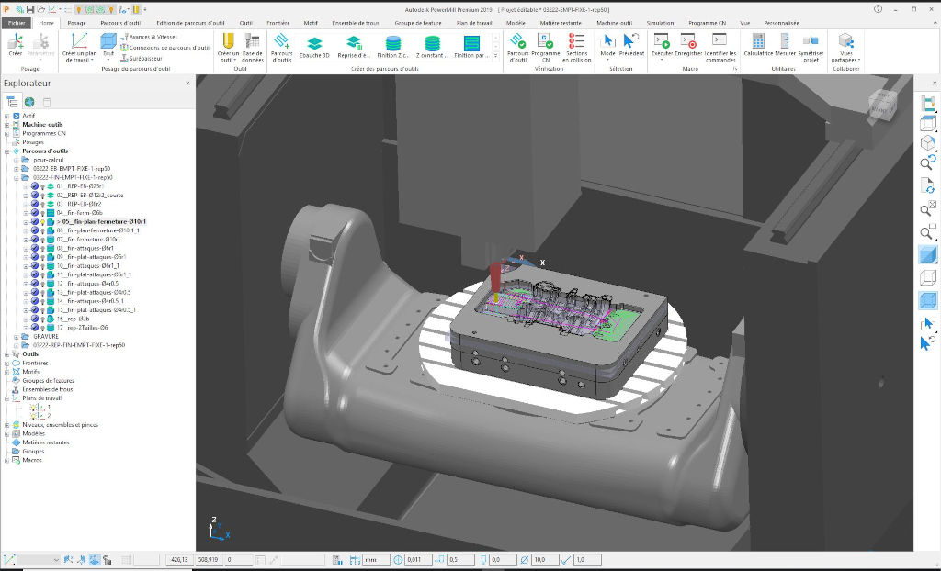This screenshot has width=941, height=571.
Task: Expand the Outils tree node
Action: click(7, 354)
